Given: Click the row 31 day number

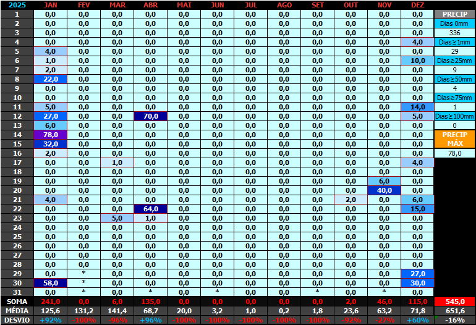Looking at the screenshot, I should [x=17, y=292].
